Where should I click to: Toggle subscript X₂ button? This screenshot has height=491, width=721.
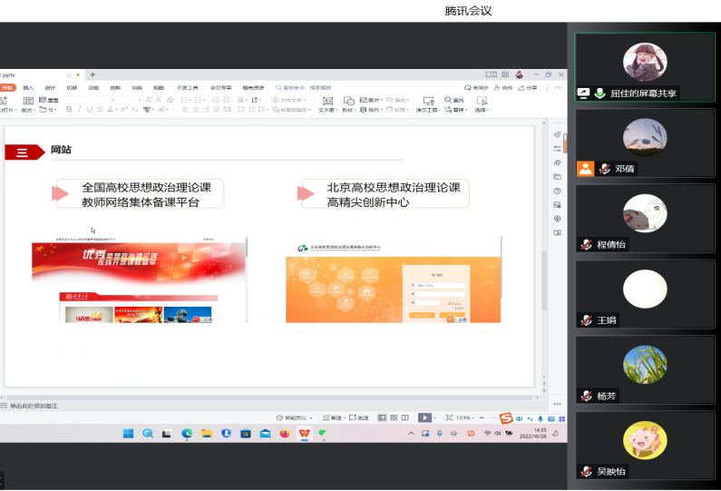click(134, 110)
